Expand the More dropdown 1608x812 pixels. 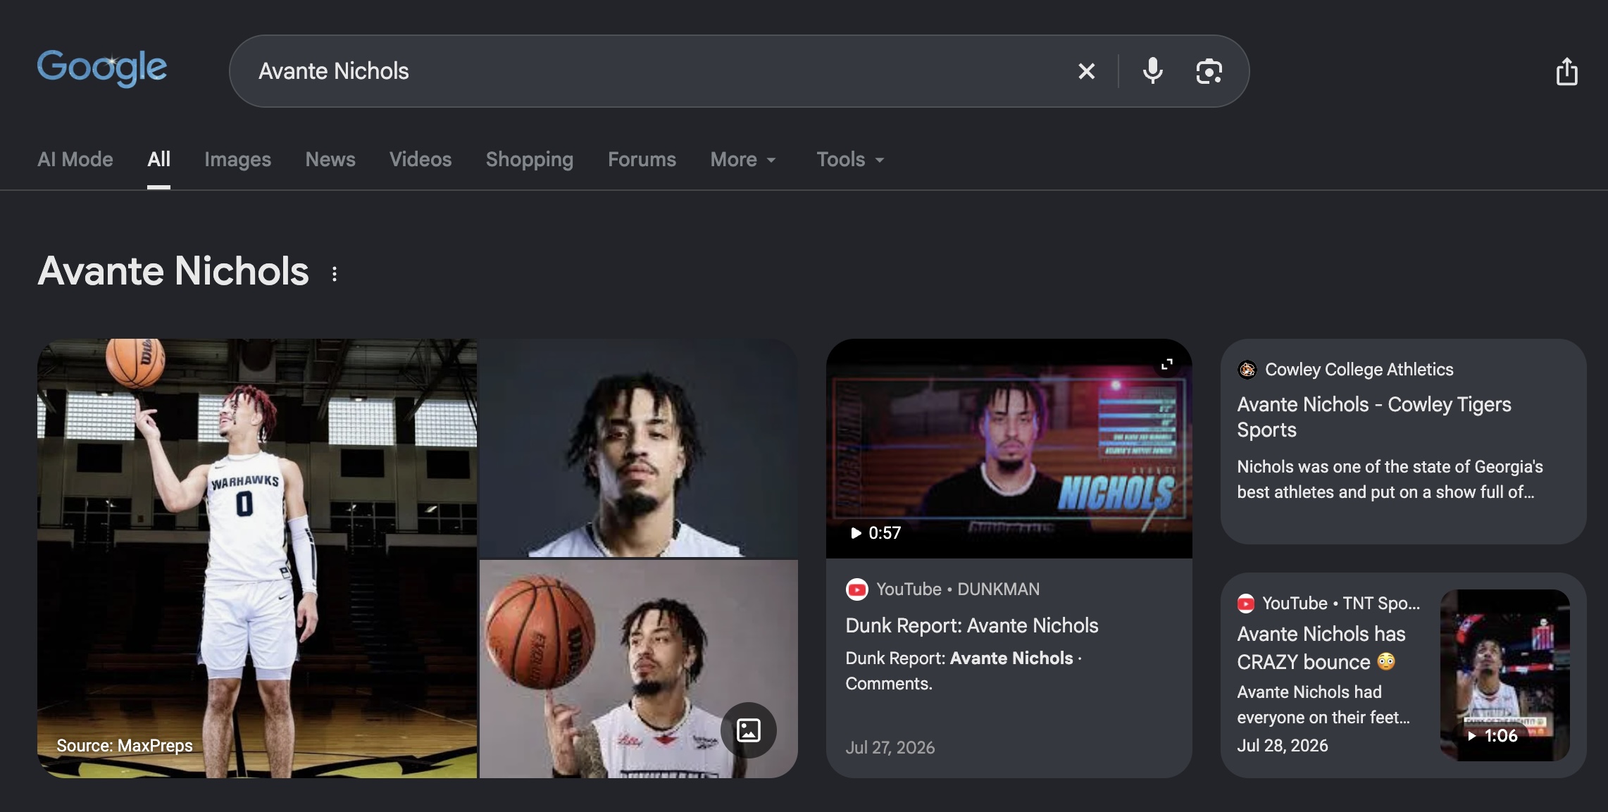(x=743, y=160)
